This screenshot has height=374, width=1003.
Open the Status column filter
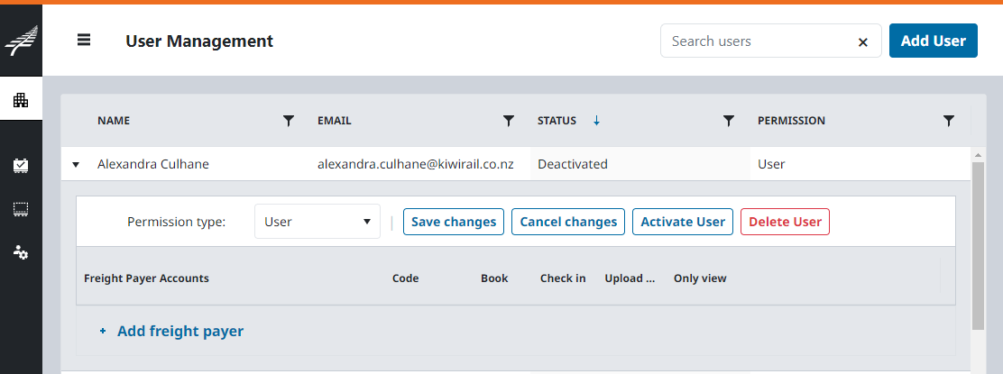coord(729,121)
